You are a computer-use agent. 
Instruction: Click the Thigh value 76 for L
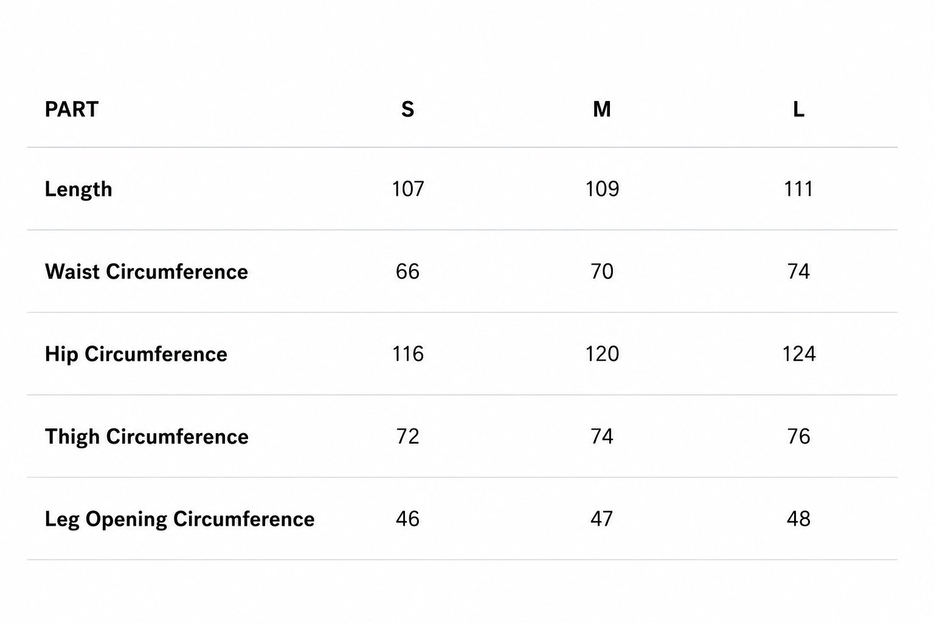(x=798, y=436)
